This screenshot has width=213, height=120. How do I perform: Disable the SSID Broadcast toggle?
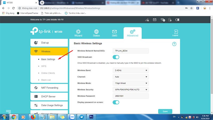click(x=116, y=57)
